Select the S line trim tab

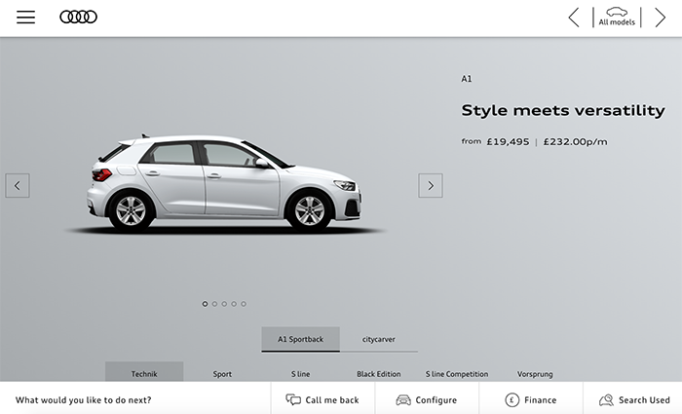coord(300,373)
